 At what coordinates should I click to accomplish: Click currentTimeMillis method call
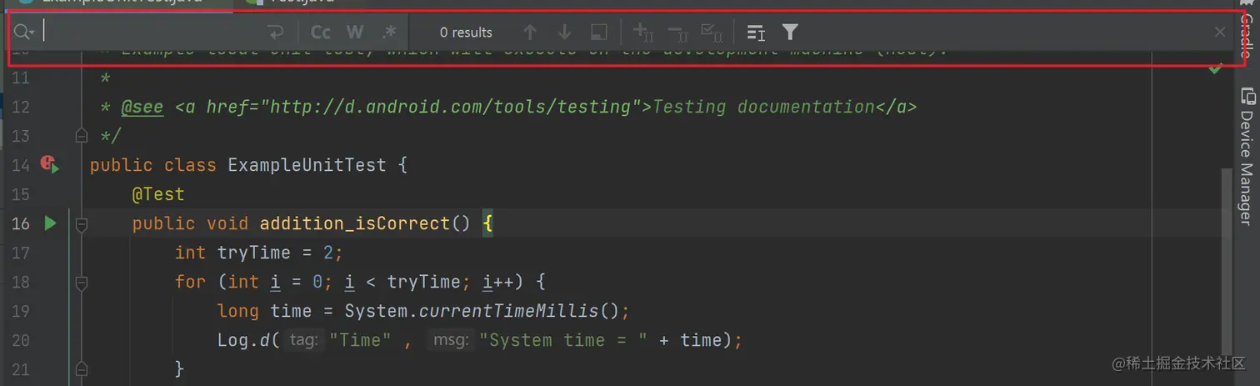click(x=508, y=311)
